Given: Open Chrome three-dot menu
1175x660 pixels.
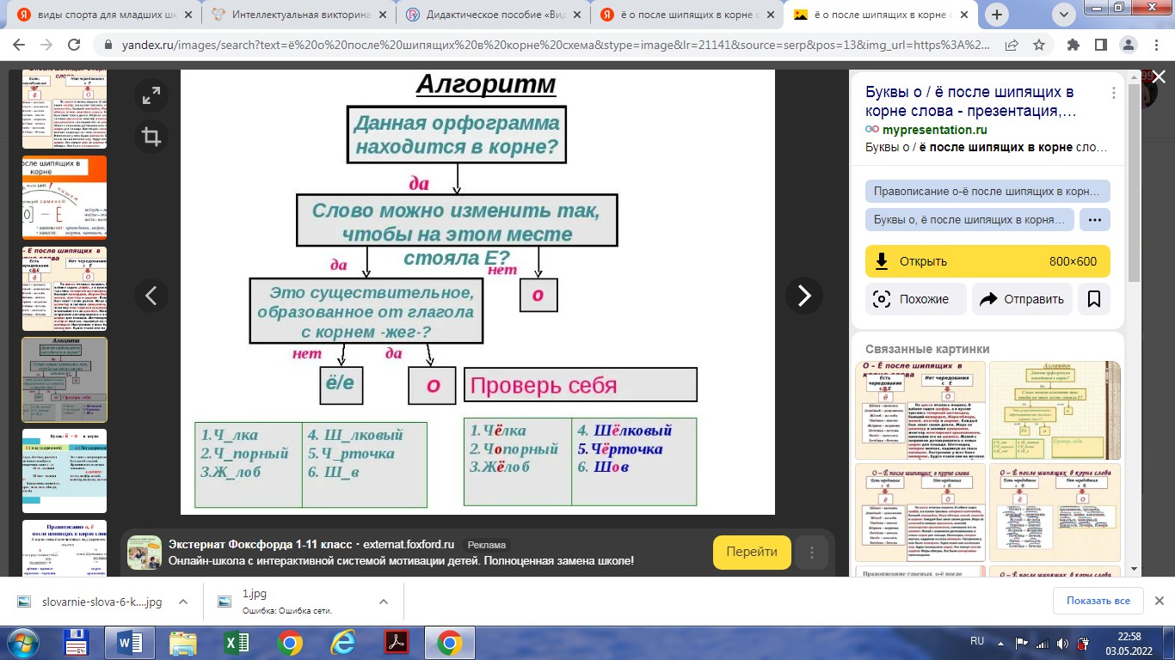Looking at the screenshot, I should pos(1156,45).
